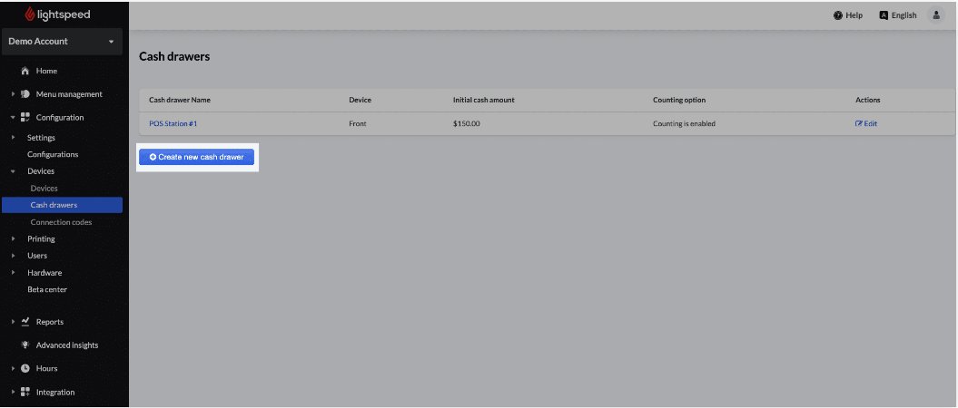Collapse the Devices section arrow
958x408 pixels.
[x=14, y=171]
